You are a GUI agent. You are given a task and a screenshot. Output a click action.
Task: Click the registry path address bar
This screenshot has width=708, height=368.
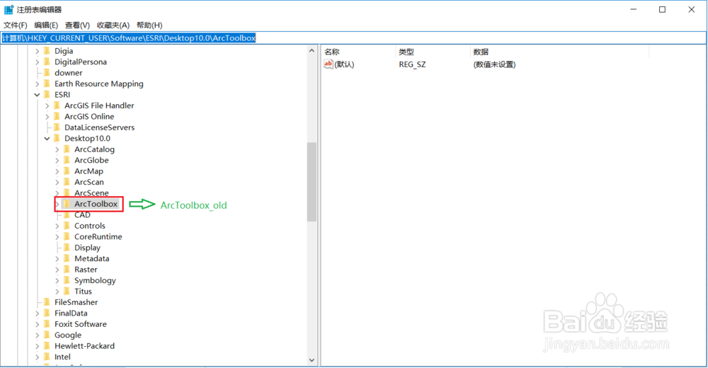(353, 38)
